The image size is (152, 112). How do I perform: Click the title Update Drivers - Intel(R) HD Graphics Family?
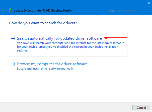(x=43, y=11)
